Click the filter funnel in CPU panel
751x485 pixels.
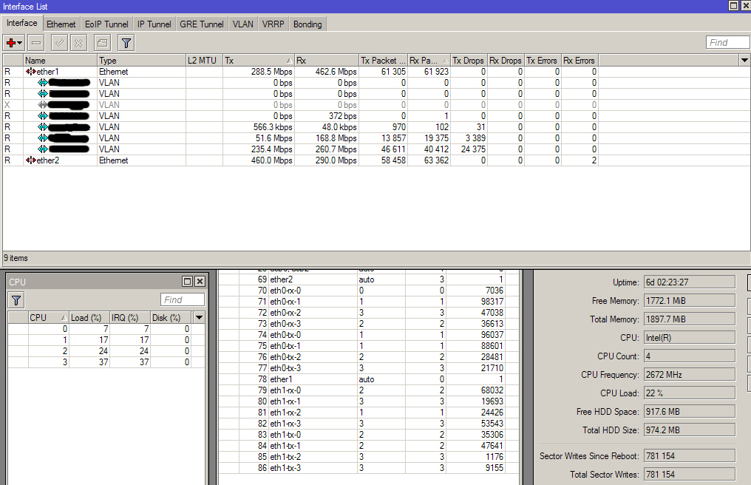pos(16,299)
